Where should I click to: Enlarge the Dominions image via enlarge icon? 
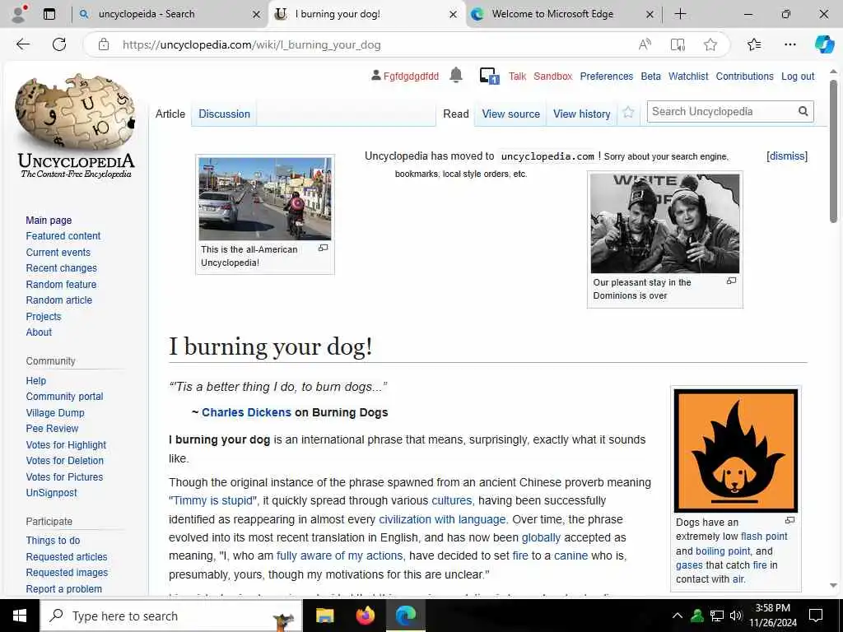tap(731, 281)
